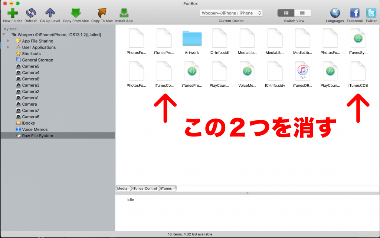Image resolution: width=380 pixels, height=238 pixels.
Task: Switch to list view
Action: click(x=302, y=13)
